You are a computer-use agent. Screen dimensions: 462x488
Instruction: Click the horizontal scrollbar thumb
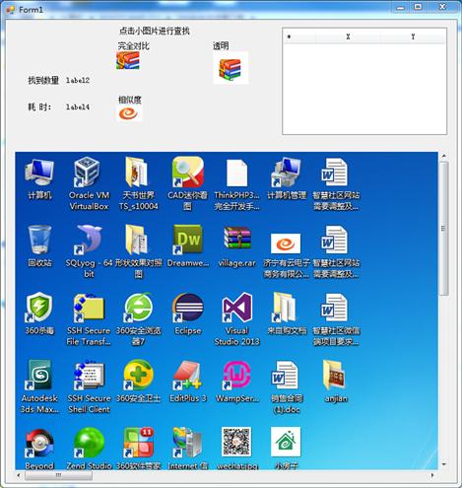point(58,475)
